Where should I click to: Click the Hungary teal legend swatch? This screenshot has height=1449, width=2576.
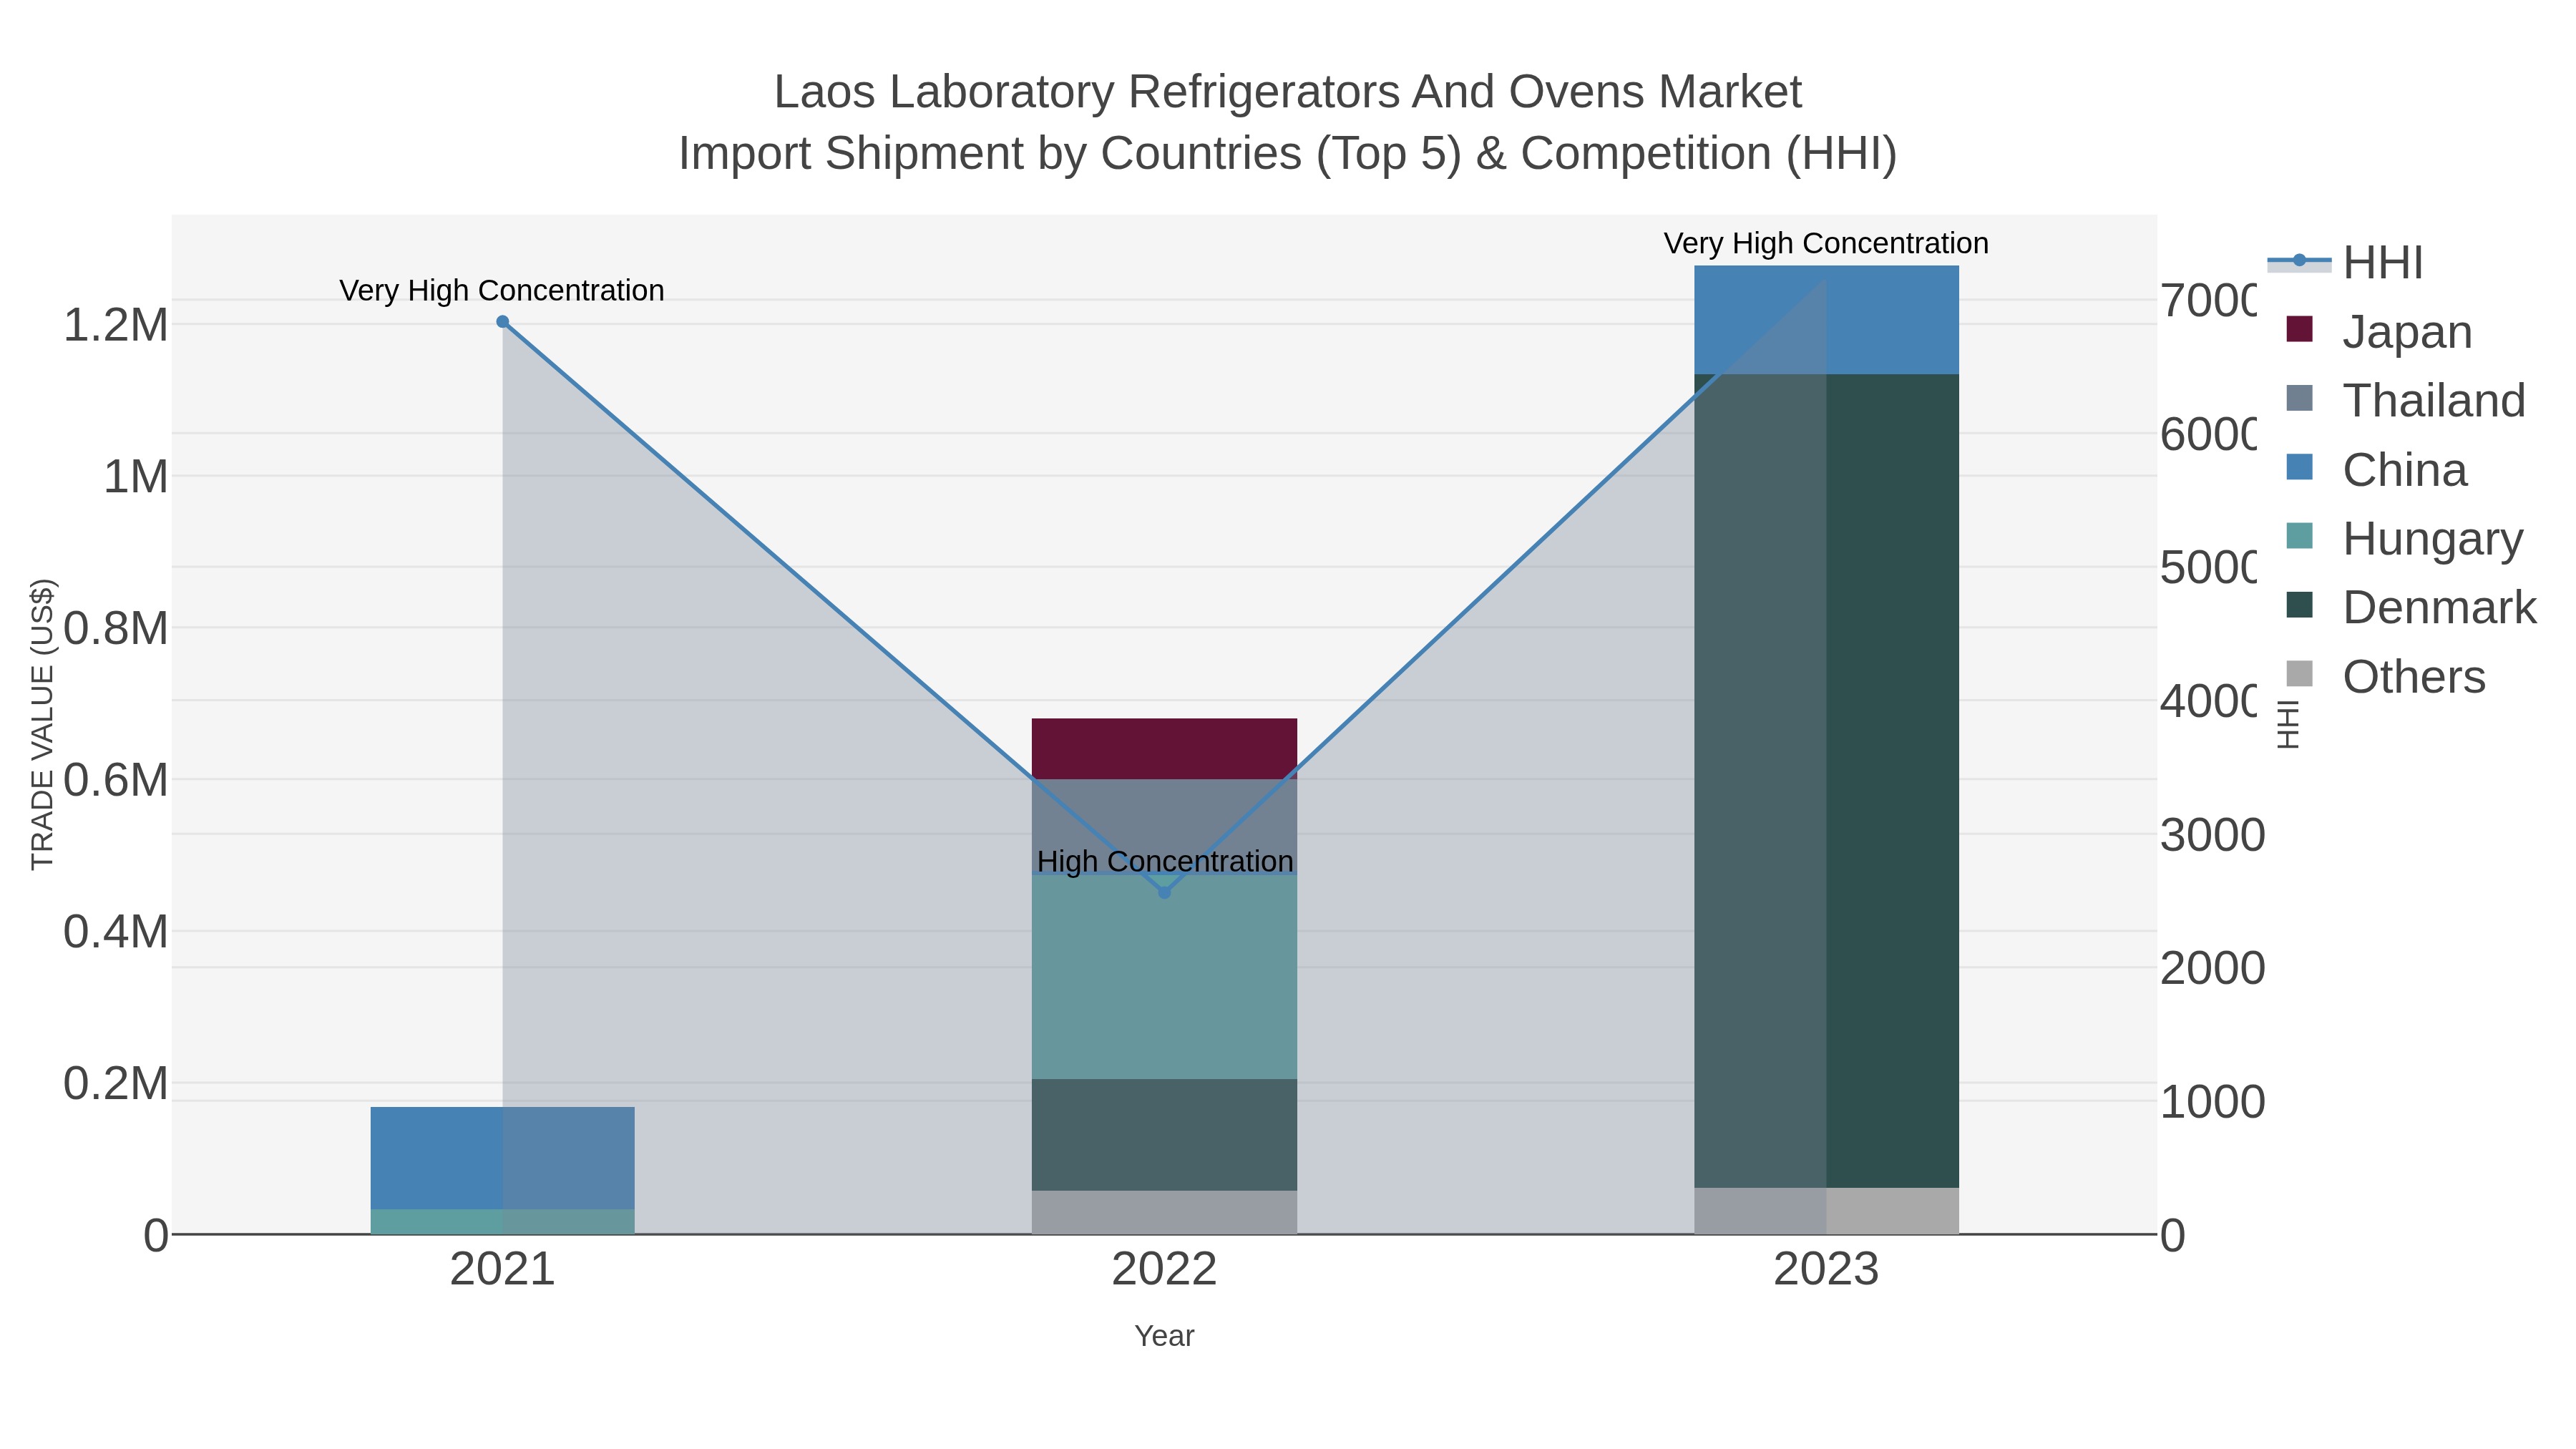2300,536
